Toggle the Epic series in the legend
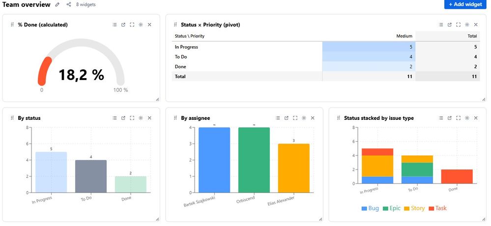Screen dimensions: 491x226 [x=391, y=208]
